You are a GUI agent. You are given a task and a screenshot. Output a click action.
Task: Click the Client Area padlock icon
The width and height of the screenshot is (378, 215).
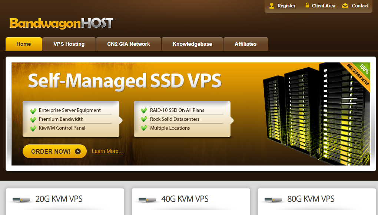pos(307,5)
